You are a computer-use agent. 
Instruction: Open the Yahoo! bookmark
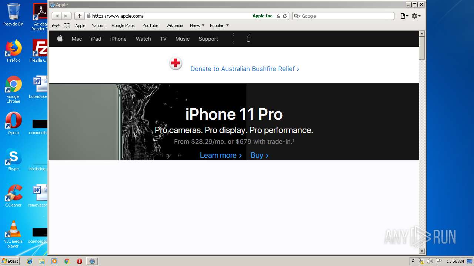click(x=98, y=25)
